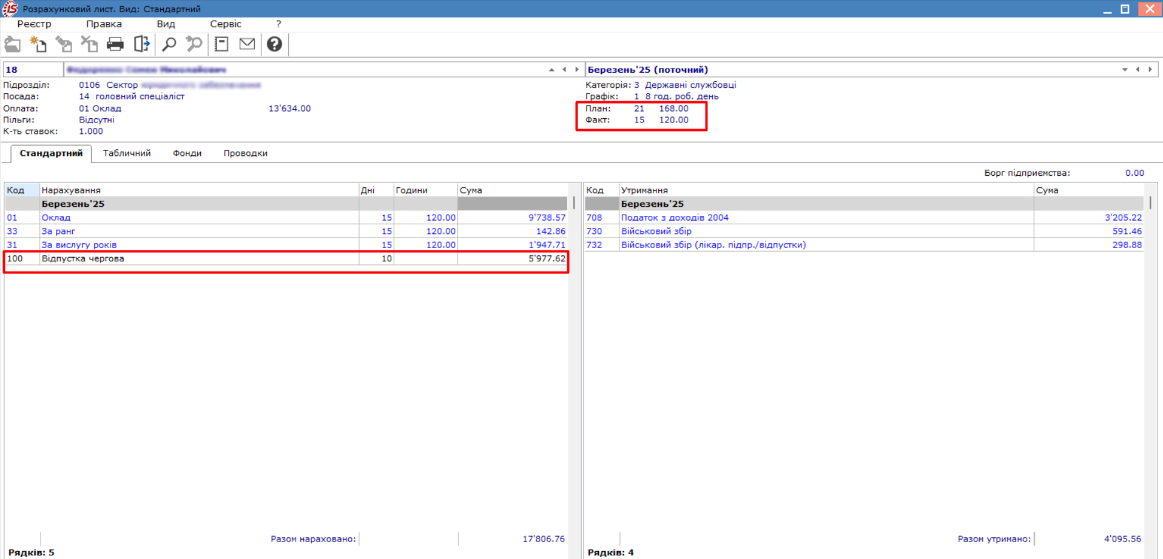Click the 0106 Сектор department link
Viewport: 1163px width, 559px height.
point(170,85)
